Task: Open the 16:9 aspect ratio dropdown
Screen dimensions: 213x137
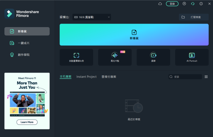Action: click(92, 17)
